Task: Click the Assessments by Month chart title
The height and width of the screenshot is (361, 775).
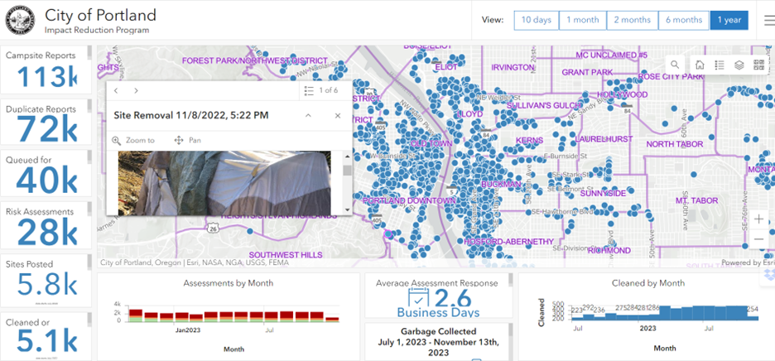Action: 228,283
